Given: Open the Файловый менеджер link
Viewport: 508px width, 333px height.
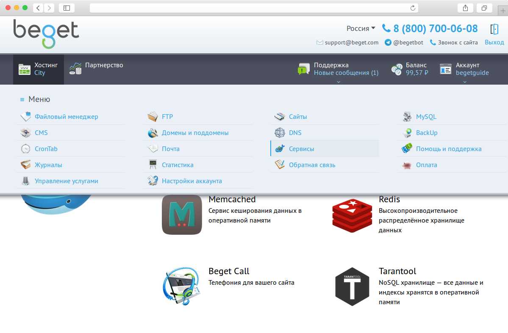Looking at the screenshot, I should [67, 116].
